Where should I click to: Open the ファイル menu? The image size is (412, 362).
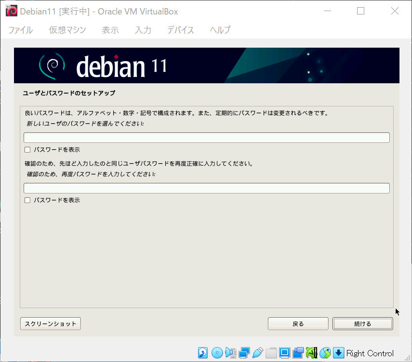[x=21, y=30]
